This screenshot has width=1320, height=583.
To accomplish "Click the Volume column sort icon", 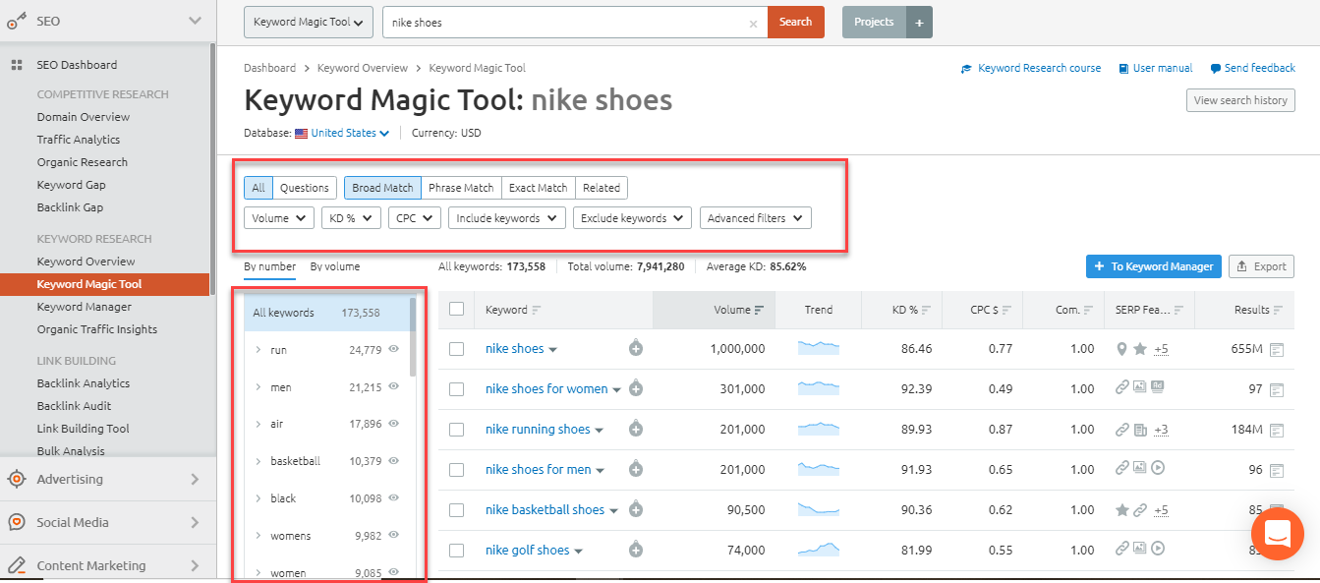I will point(759,310).
